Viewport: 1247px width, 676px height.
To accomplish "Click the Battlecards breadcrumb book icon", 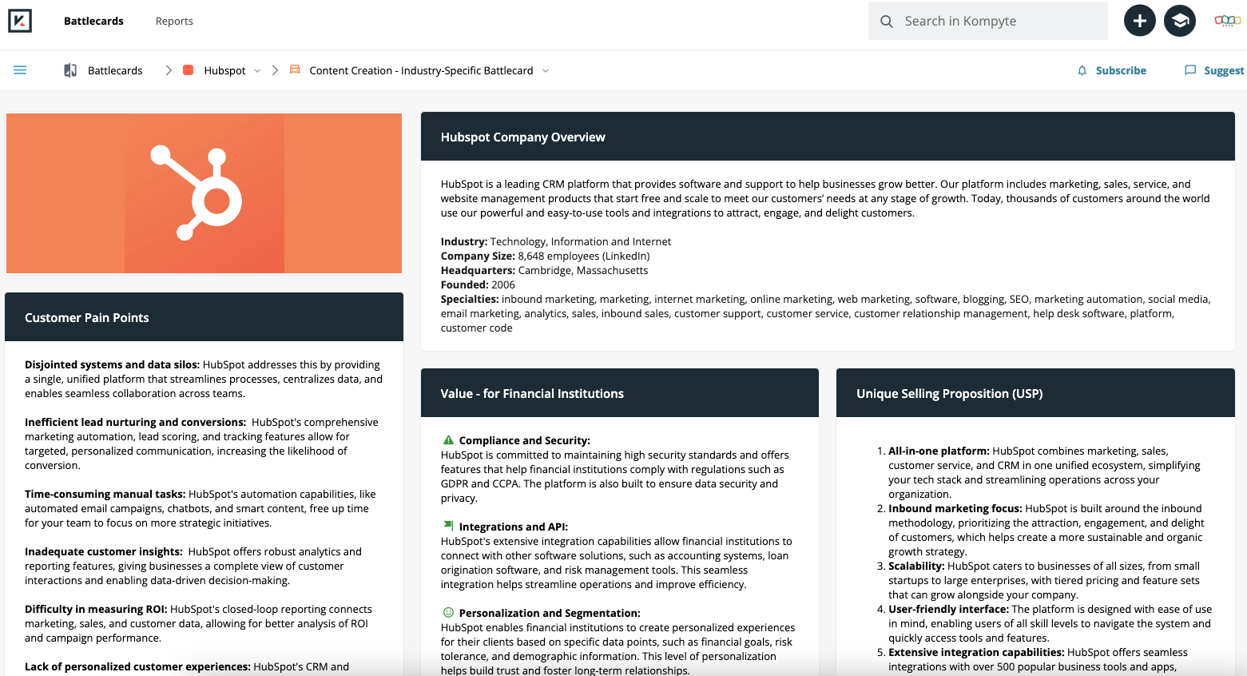I will click(70, 70).
